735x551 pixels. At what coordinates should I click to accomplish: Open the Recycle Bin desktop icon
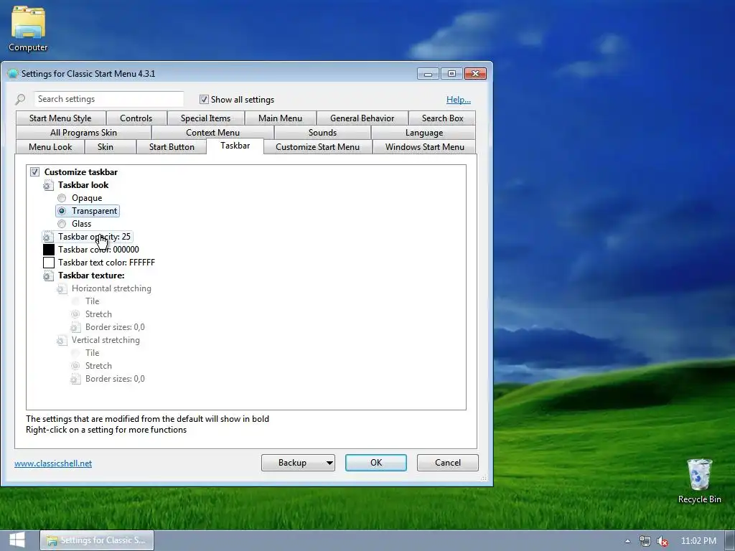(x=699, y=481)
